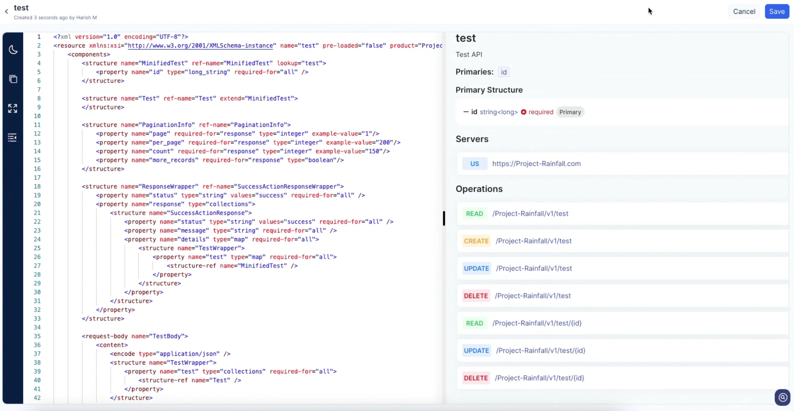Go back using the left chevron arrow
The height and width of the screenshot is (411, 794).
pyautogui.click(x=6, y=12)
